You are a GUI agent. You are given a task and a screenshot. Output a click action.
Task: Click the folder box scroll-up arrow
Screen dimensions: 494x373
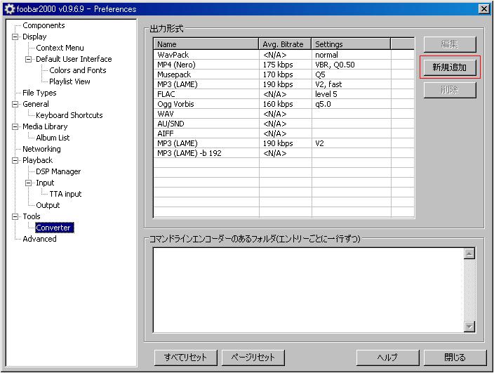click(x=469, y=254)
